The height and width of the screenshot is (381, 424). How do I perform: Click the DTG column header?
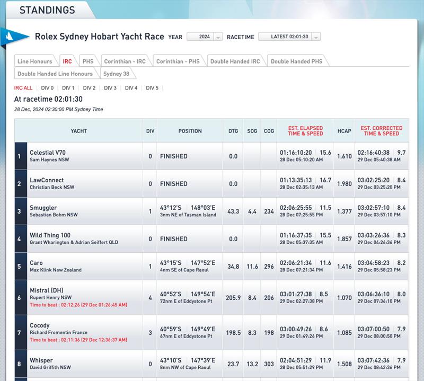point(233,131)
